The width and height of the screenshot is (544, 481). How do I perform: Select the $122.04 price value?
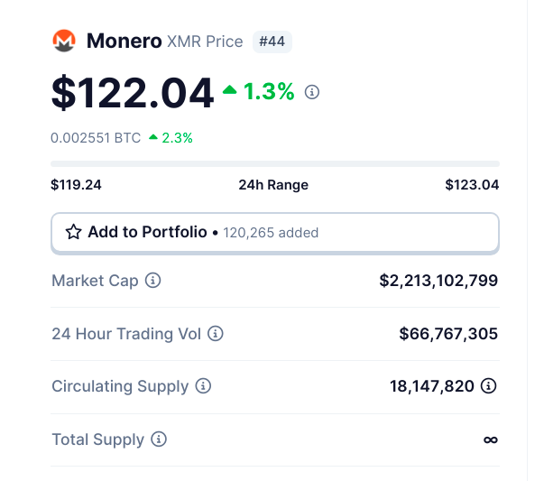point(133,93)
